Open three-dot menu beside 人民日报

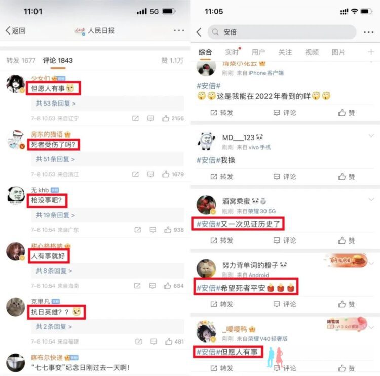point(179,30)
